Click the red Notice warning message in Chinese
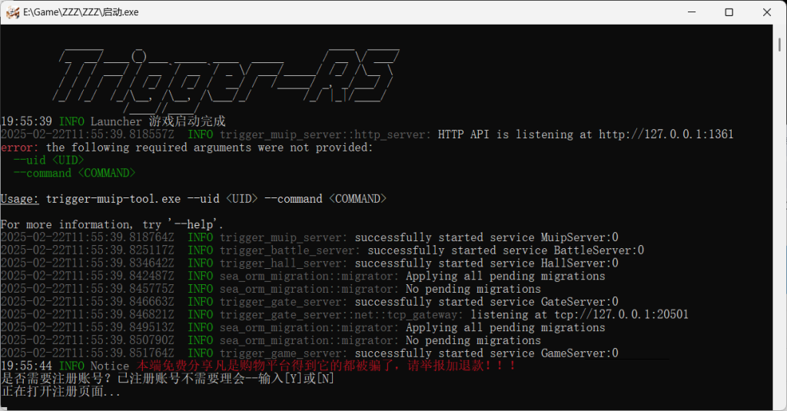Image resolution: width=787 pixels, height=411 pixels. [x=326, y=366]
